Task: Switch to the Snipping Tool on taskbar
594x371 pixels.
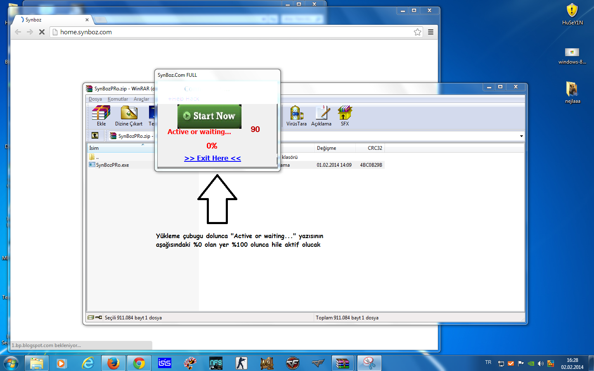Action: pyautogui.click(x=369, y=363)
